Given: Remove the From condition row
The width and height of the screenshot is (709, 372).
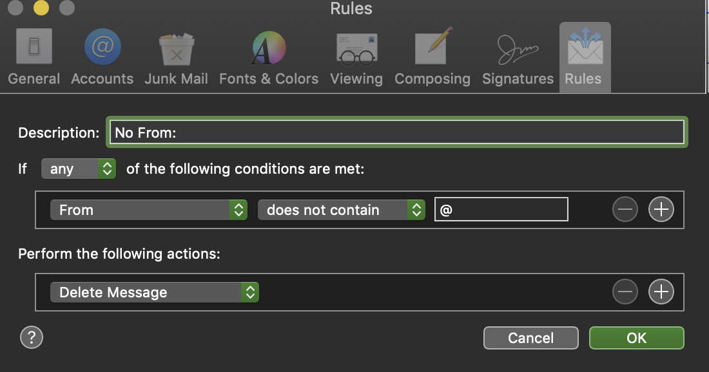Looking at the screenshot, I should click(625, 210).
